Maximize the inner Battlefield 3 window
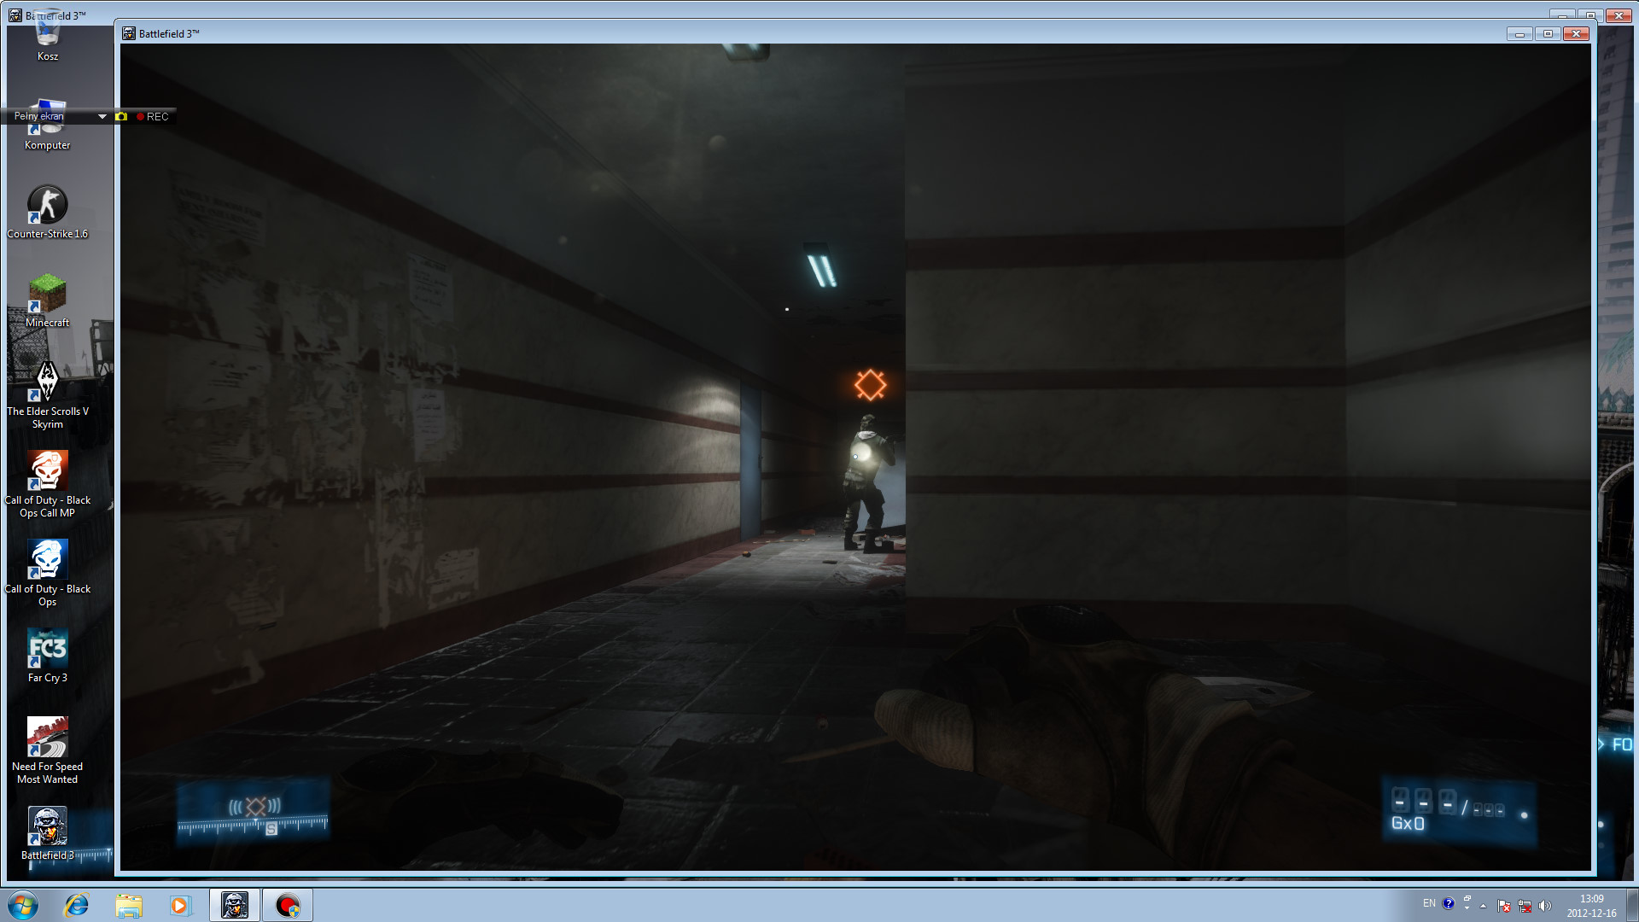1639x922 pixels. pos(1548,33)
